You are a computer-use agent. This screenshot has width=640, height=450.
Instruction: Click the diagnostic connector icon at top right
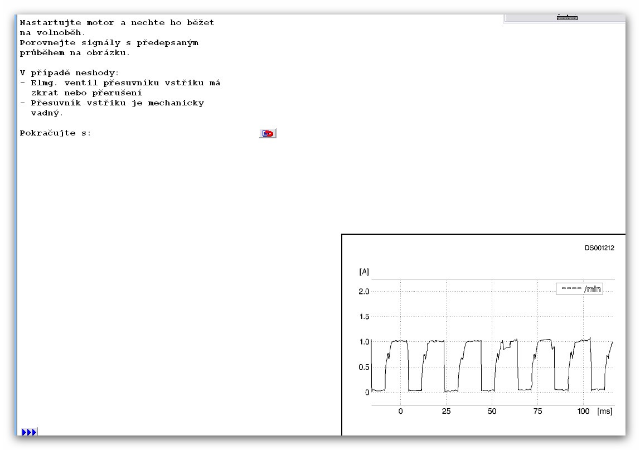tap(567, 17)
